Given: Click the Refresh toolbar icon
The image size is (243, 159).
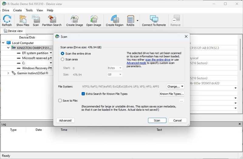Looking at the screenshot, I should pyautogui.click(x=7, y=20).
